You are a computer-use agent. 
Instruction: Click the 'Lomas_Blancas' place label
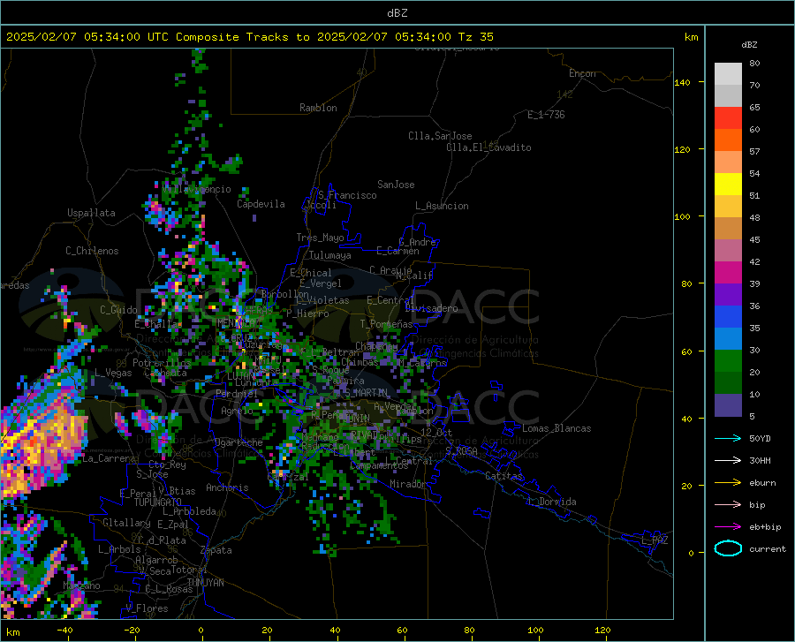click(556, 428)
